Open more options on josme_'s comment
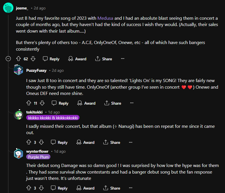The image size is (225, 193). (x=123, y=59)
